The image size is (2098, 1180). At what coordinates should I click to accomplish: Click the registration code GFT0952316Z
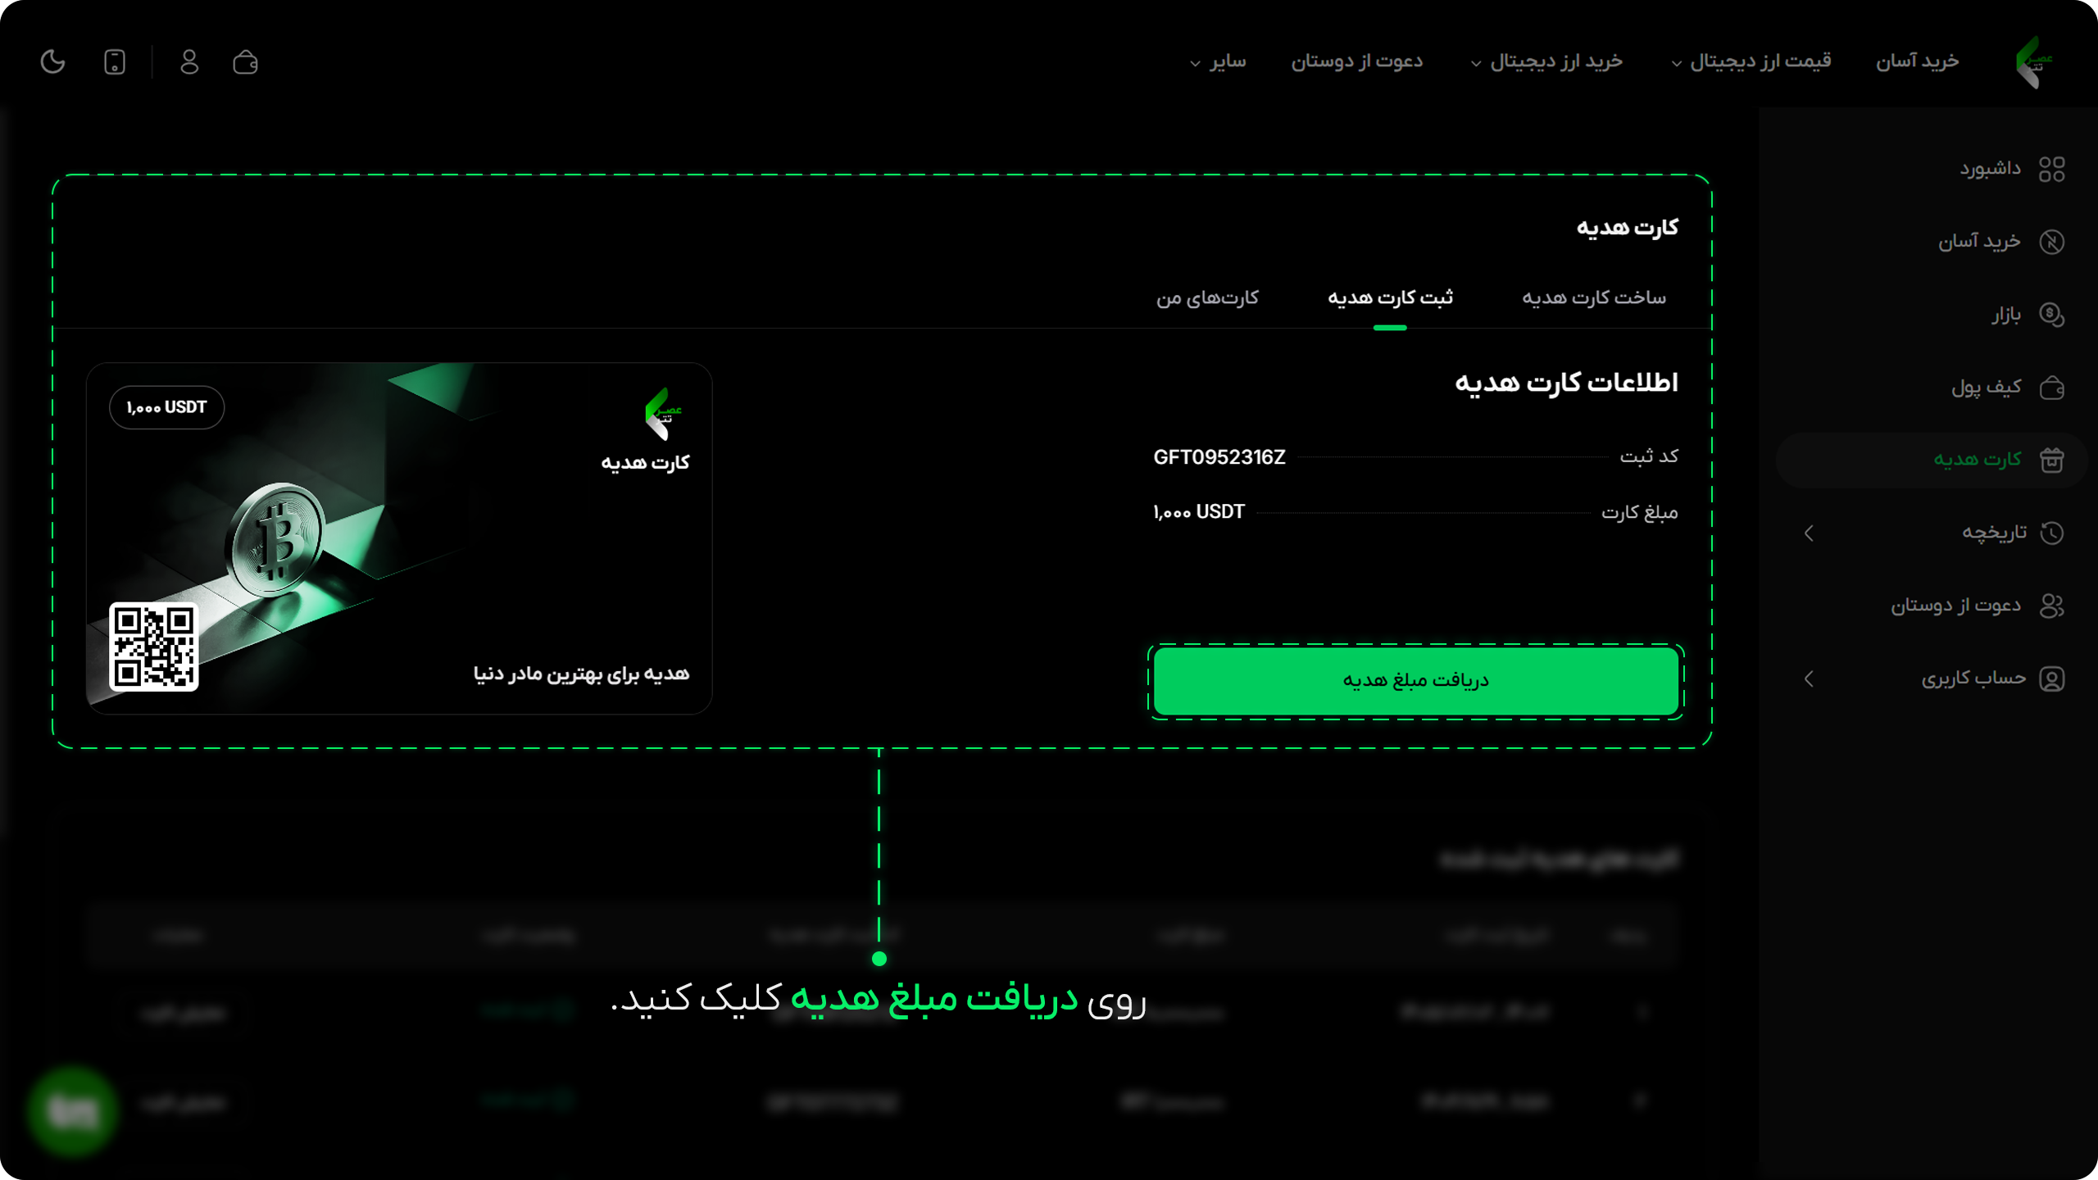click(x=1219, y=457)
